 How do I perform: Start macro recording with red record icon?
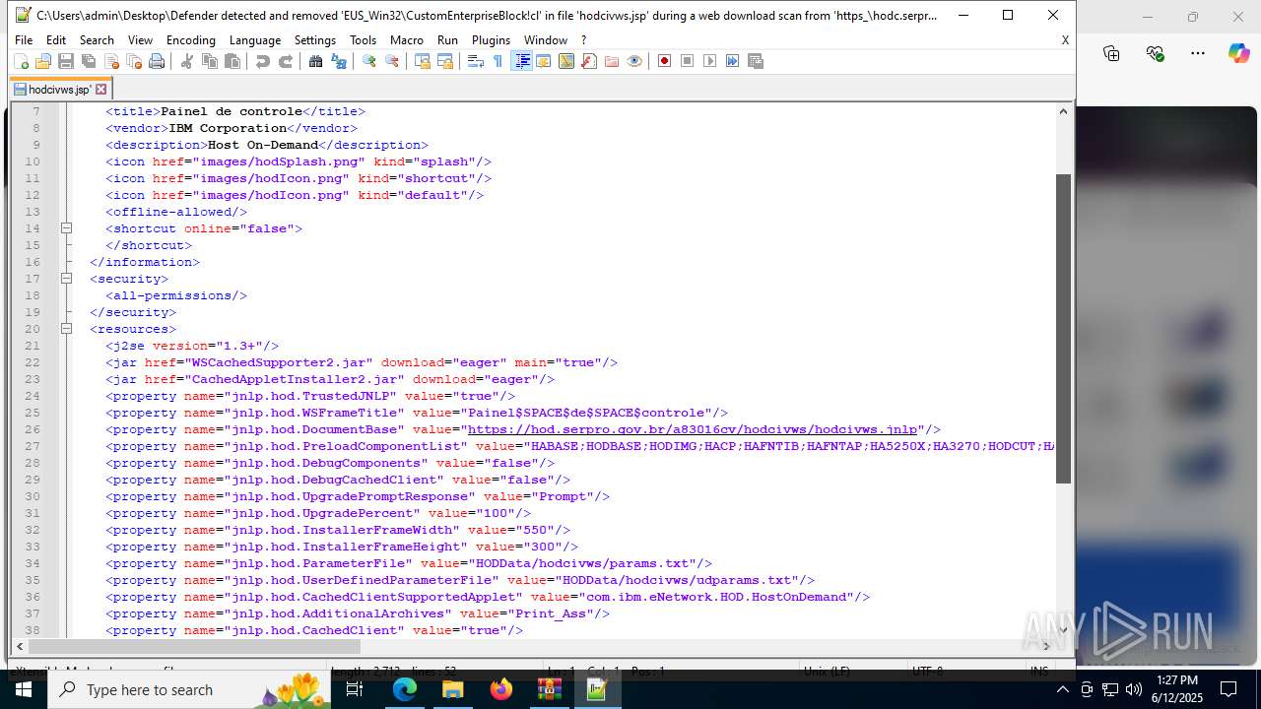(x=664, y=61)
